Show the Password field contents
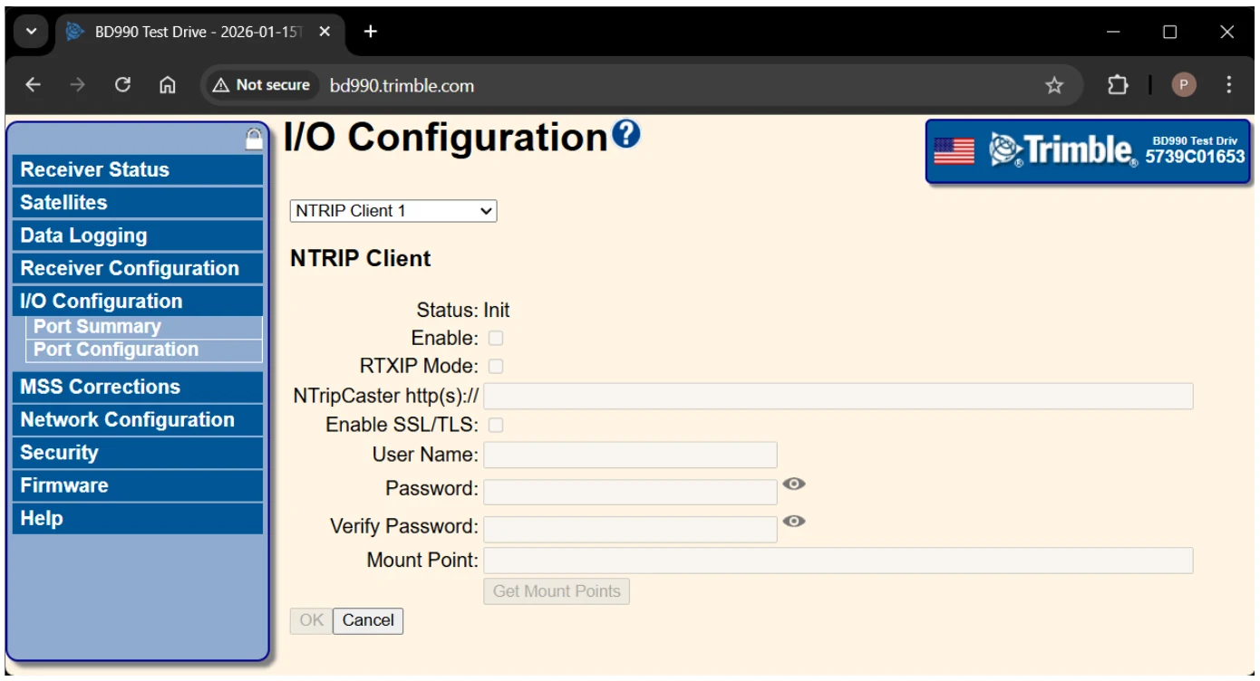The width and height of the screenshot is (1260, 681). [794, 484]
